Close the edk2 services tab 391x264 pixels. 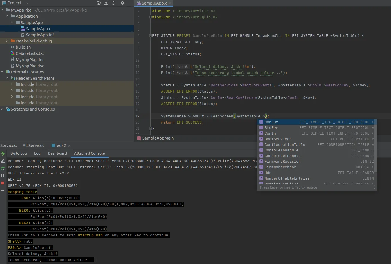pos(69,146)
